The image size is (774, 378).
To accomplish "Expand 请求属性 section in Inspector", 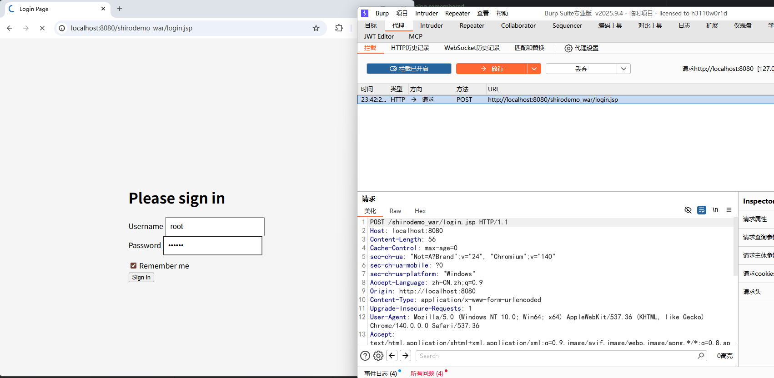I will (755, 219).
